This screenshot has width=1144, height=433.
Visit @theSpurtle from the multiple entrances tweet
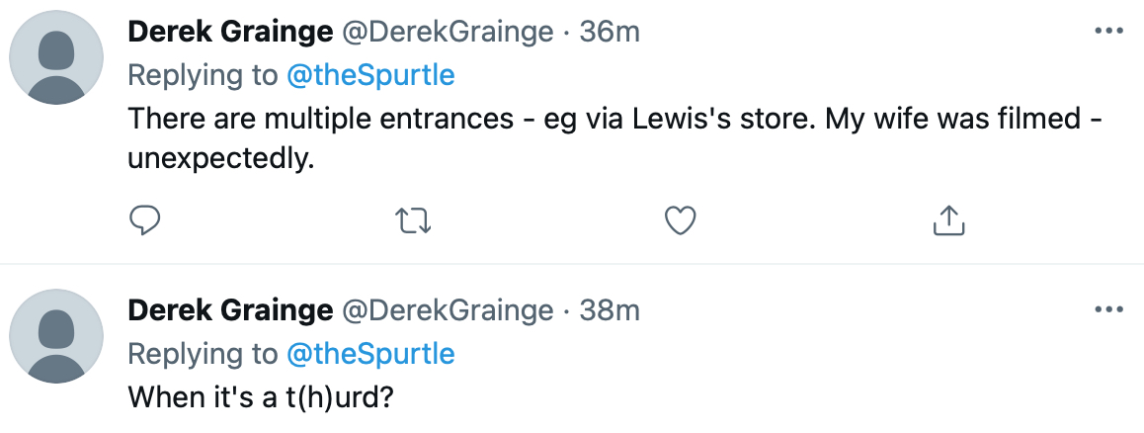370,75
